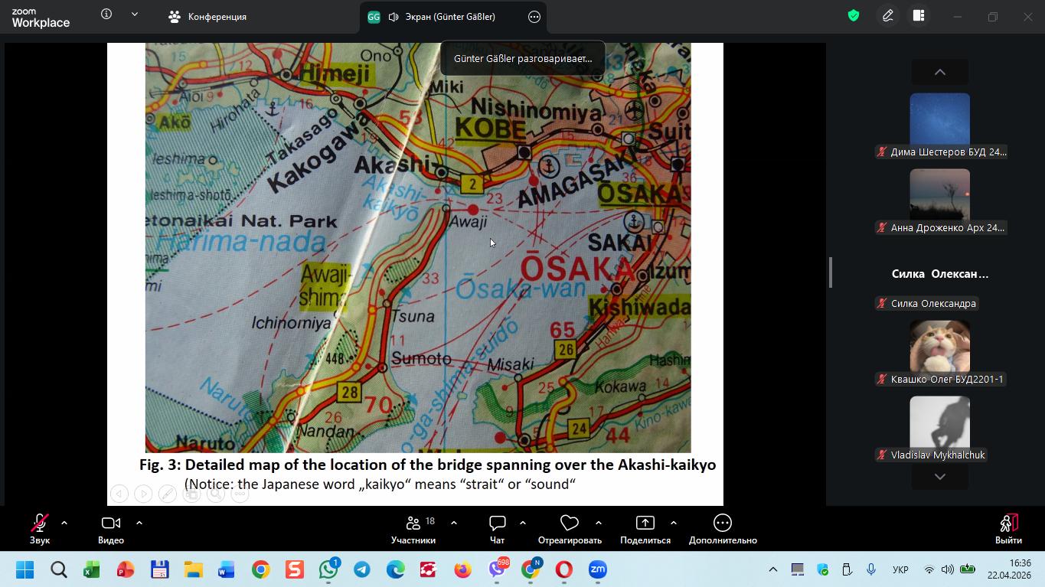
Task: Open Telegram from the taskbar
Action: pyautogui.click(x=362, y=569)
